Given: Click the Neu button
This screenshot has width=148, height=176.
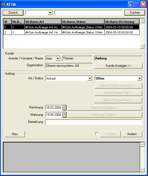Looking at the screenshot, I should (x=15, y=134).
